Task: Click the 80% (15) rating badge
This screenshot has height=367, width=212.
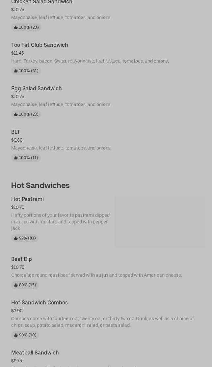Action: pyautogui.click(x=25, y=285)
